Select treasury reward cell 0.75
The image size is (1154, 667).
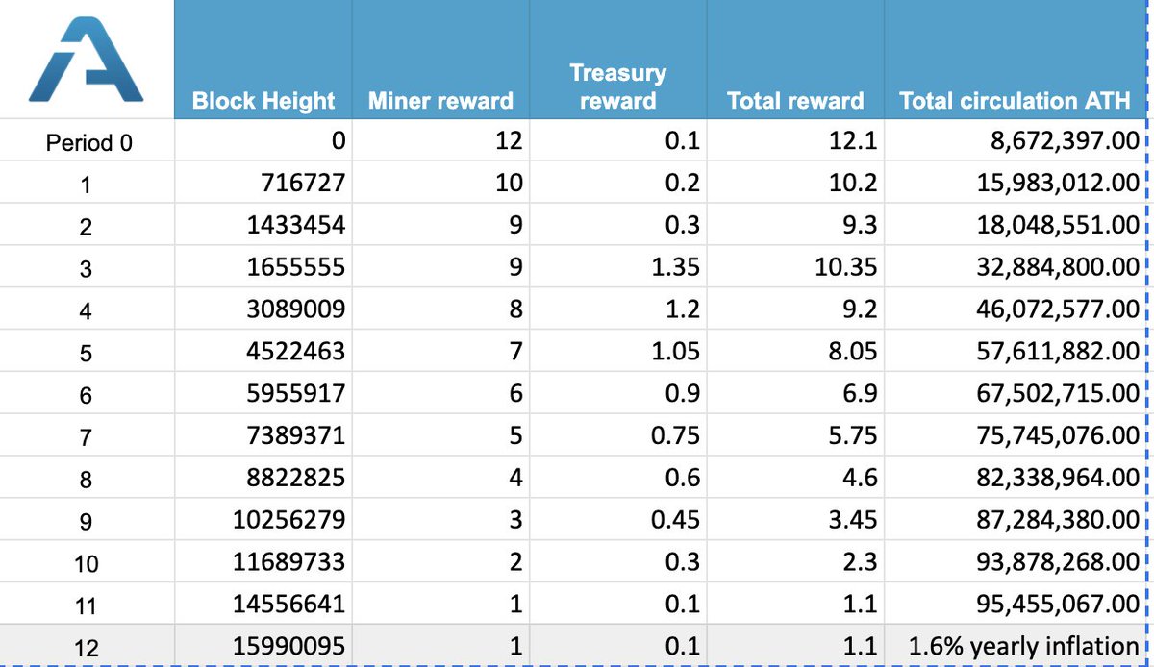pos(617,436)
